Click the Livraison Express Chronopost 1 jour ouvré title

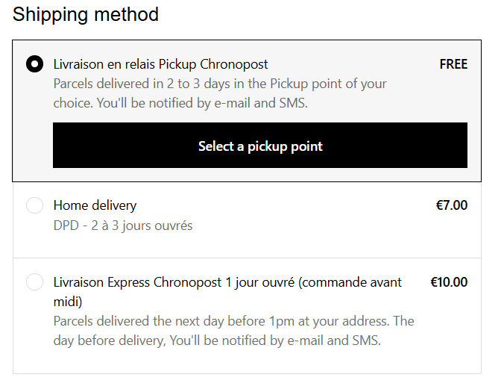tap(227, 282)
